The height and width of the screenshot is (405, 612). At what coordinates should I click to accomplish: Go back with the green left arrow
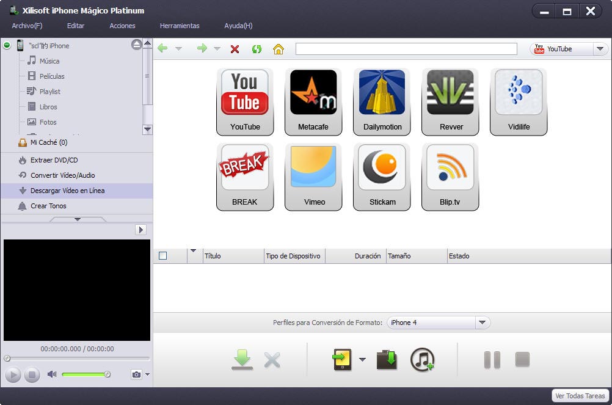(x=162, y=48)
